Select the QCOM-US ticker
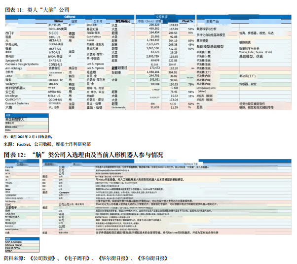The height and width of the screenshot is (264, 297). 55,99
